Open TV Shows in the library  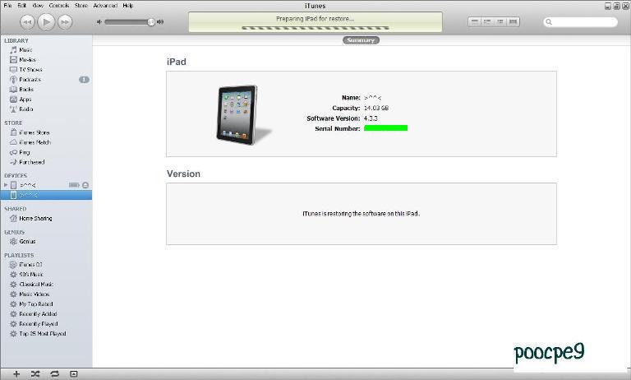click(30, 70)
